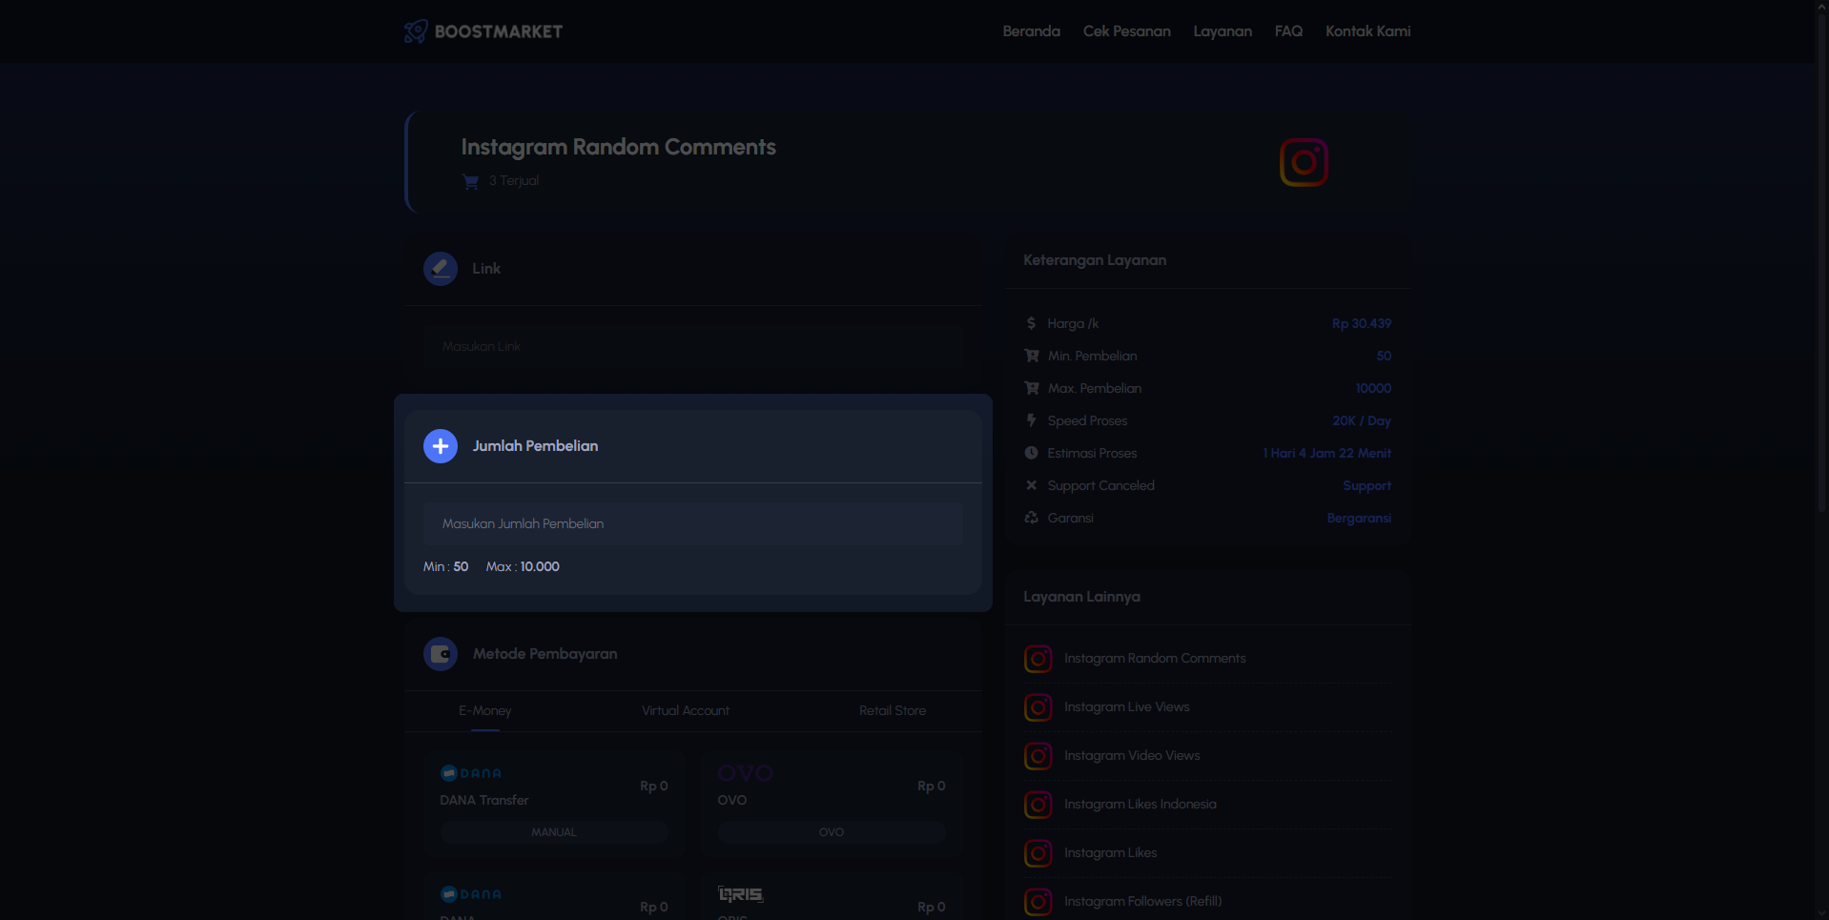Screen dimensions: 1829x920
Task: Switch to the E-Money payment tab
Action: click(x=485, y=711)
